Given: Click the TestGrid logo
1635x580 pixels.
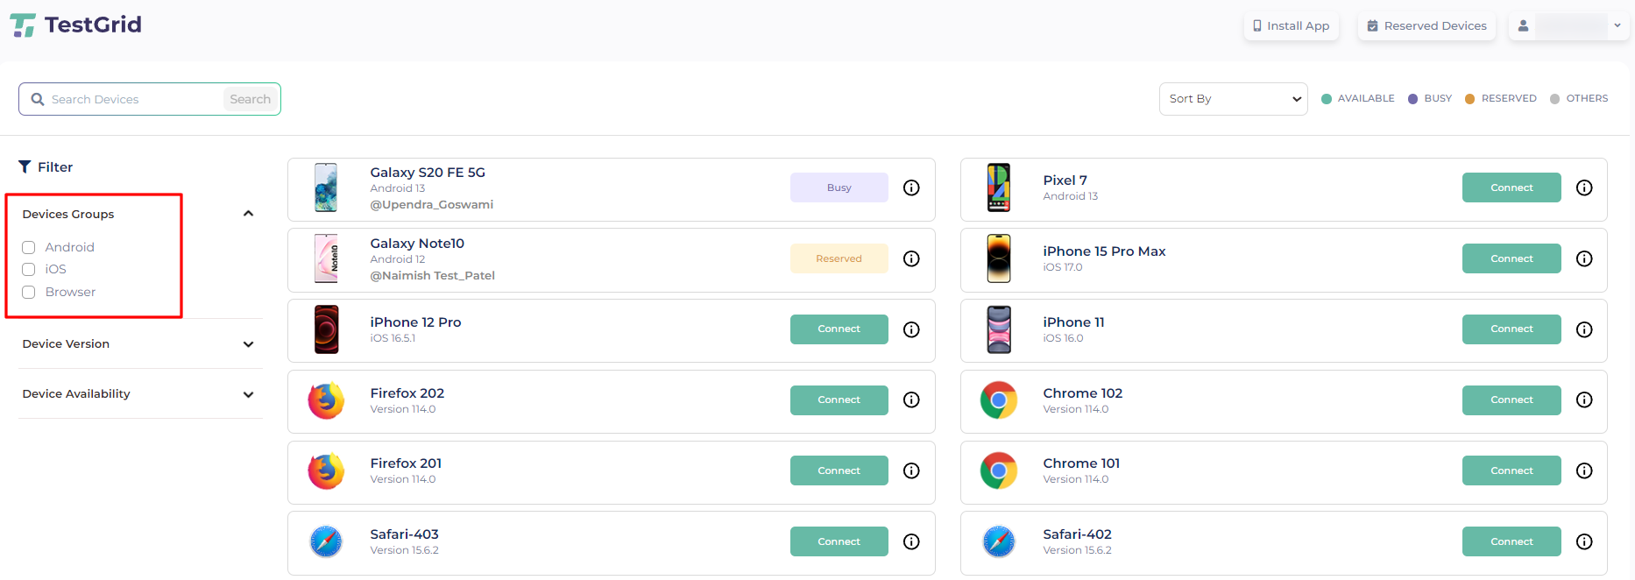Looking at the screenshot, I should pyautogui.click(x=75, y=25).
